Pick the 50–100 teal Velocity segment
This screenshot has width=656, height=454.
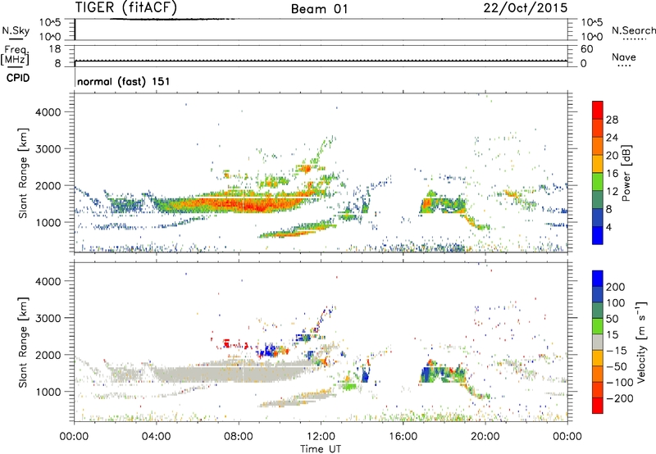coord(598,311)
